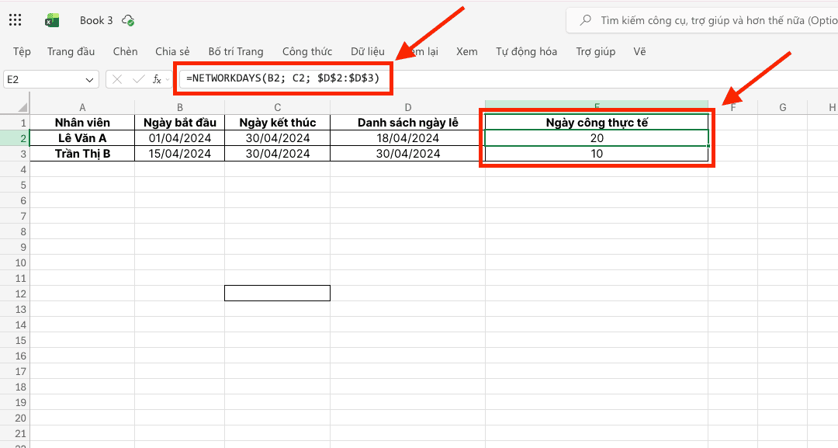Rename the workbook titled Book 3

tap(96, 20)
